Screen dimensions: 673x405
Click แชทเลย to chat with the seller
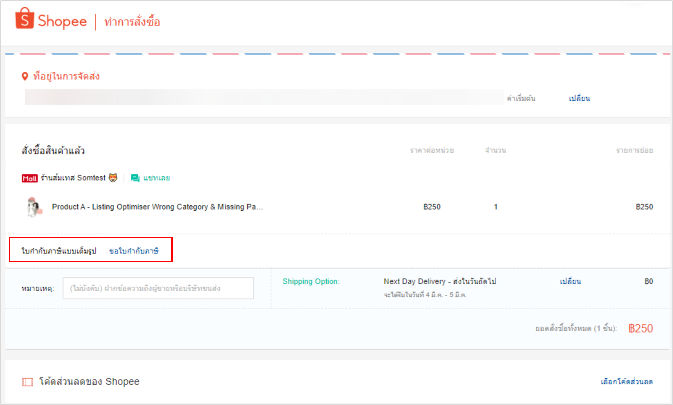(156, 178)
